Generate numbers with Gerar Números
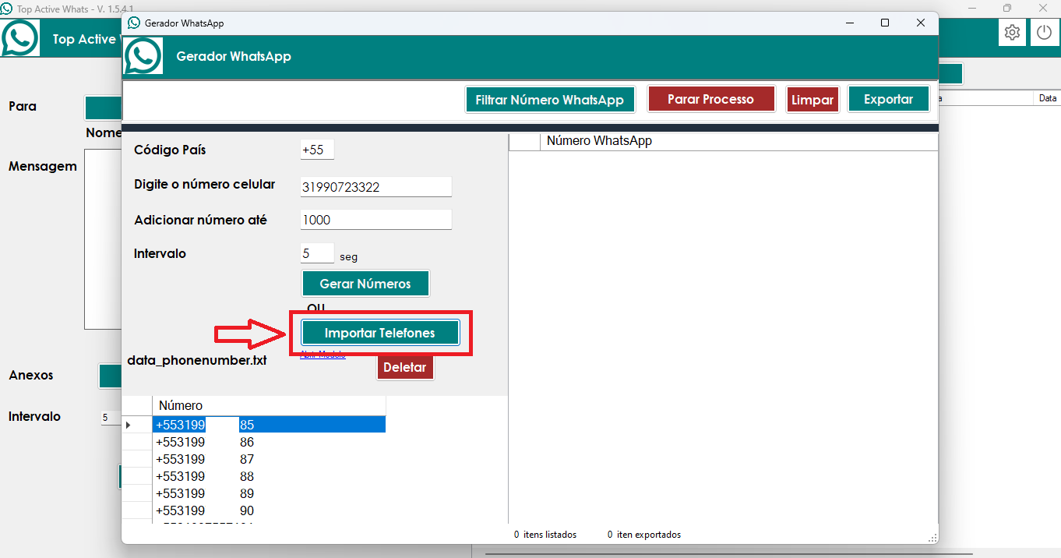Viewport: 1061px width, 558px height. pos(365,284)
